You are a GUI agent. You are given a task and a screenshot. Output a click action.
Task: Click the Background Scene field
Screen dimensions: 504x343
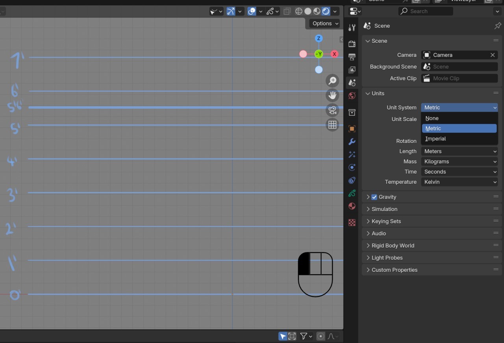[x=460, y=67]
